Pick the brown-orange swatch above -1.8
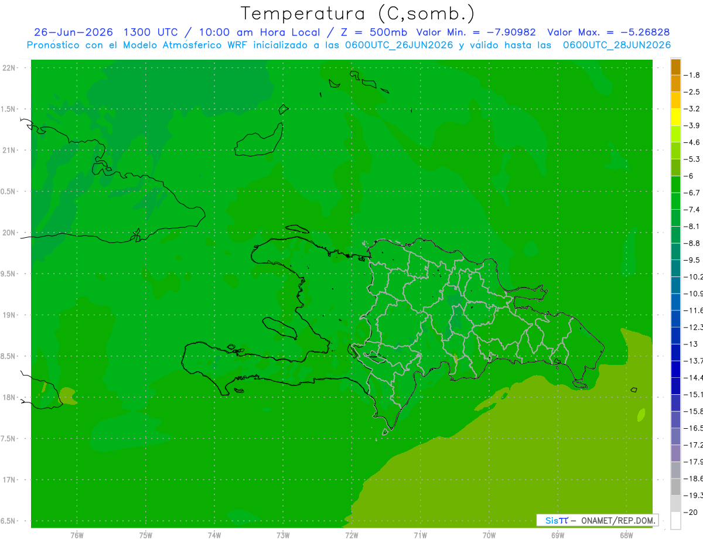The width and height of the screenshot is (703, 543). click(x=675, y=67)
